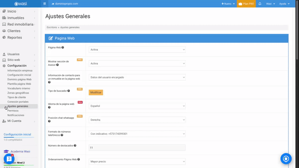Open the Idioma Español dropdown
Viewport: 299px width, 168px height.
(x=137, y=106)
